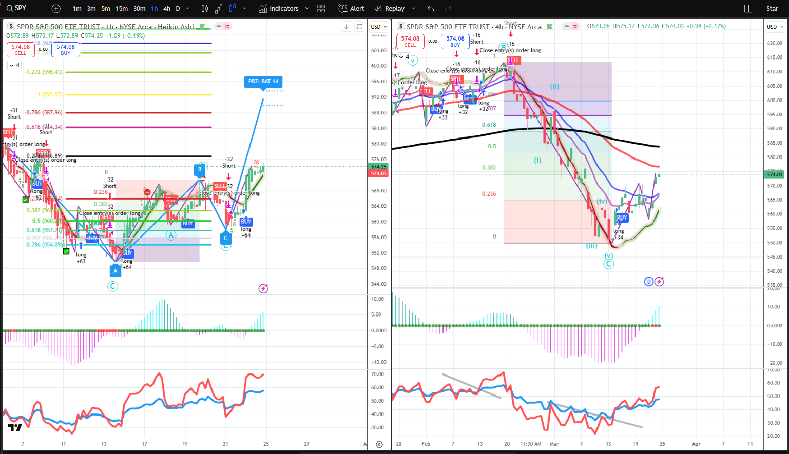Click the SELL 574.08 button on the 4h chart
Image resolution: width=789 pixels, height=454 pixels.
click(410, 41)
